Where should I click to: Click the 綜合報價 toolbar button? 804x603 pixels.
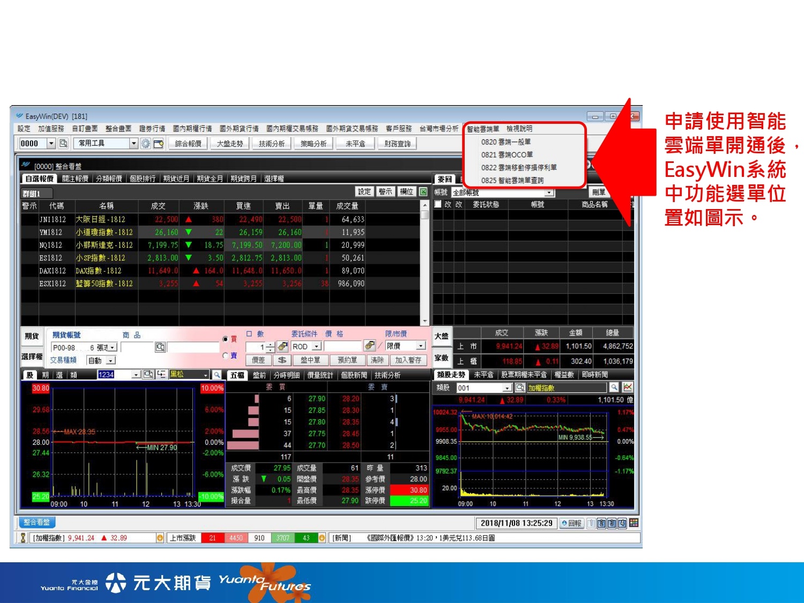click(188, 144)
